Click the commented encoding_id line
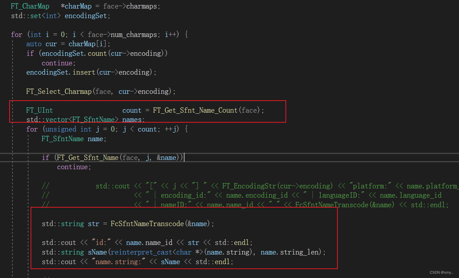Image resolution: width=459 pixels, height=278 pixels. [x=242, y=195]
